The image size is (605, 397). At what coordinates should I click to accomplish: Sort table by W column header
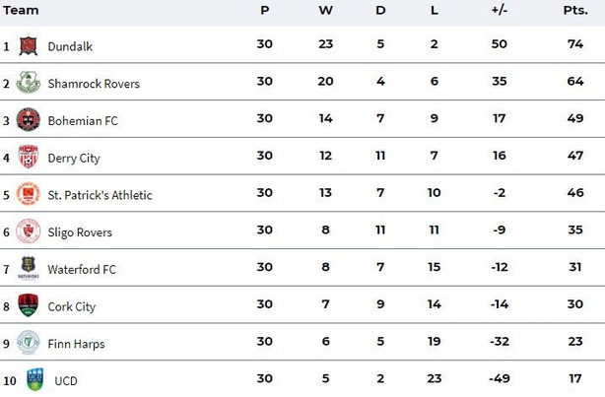[x=325, y=10]
